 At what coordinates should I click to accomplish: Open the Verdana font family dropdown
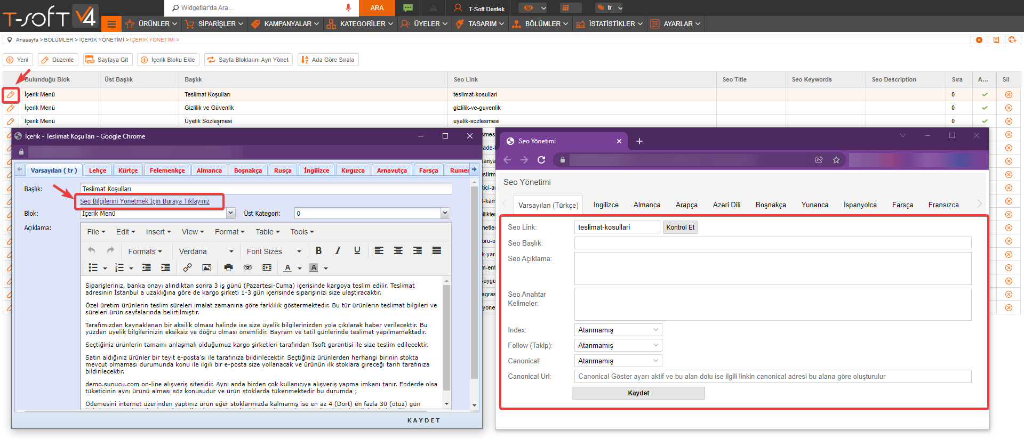pos(206,251)
